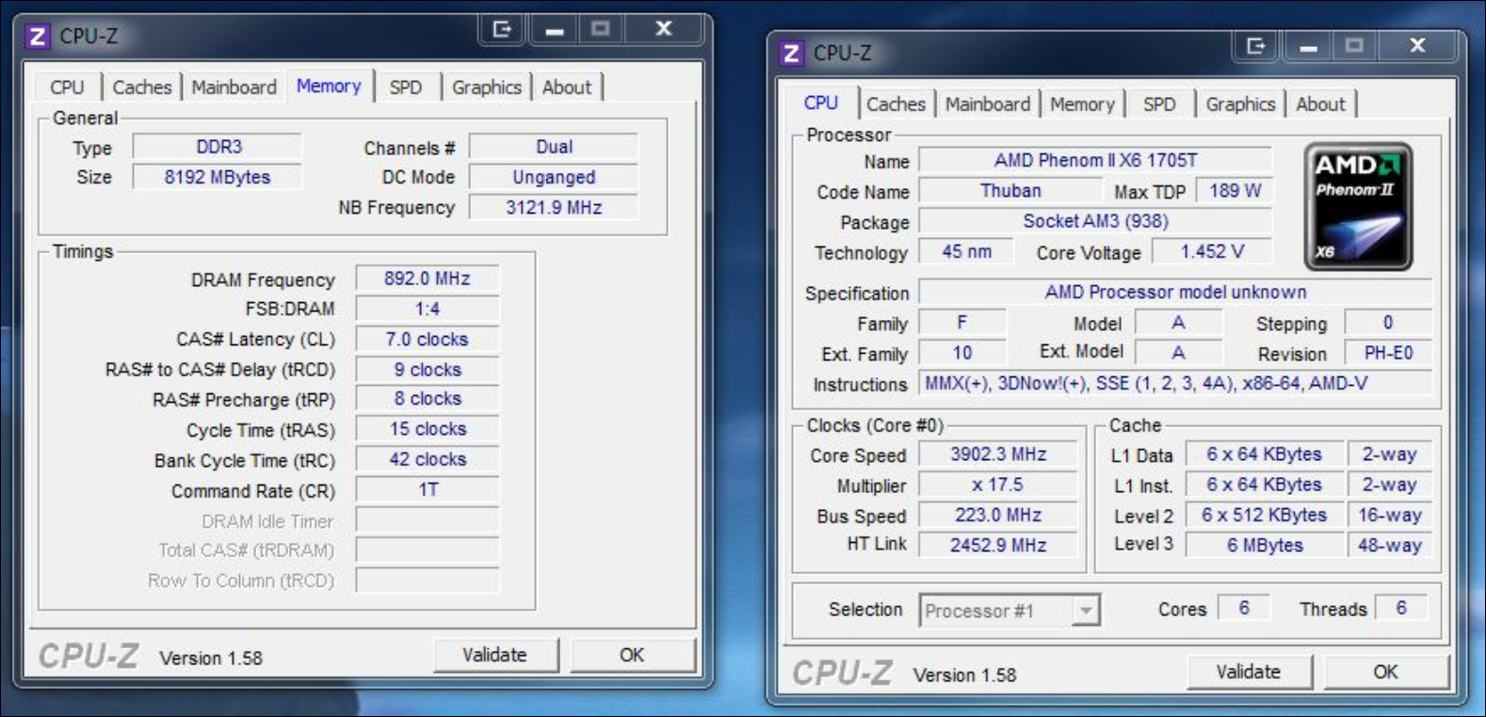The image size is (1486, 717).
Task: Click OK in the Memory window
Action: 633,655
